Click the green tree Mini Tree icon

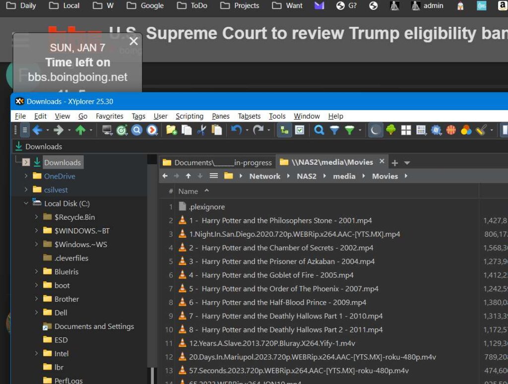[391, 130]
